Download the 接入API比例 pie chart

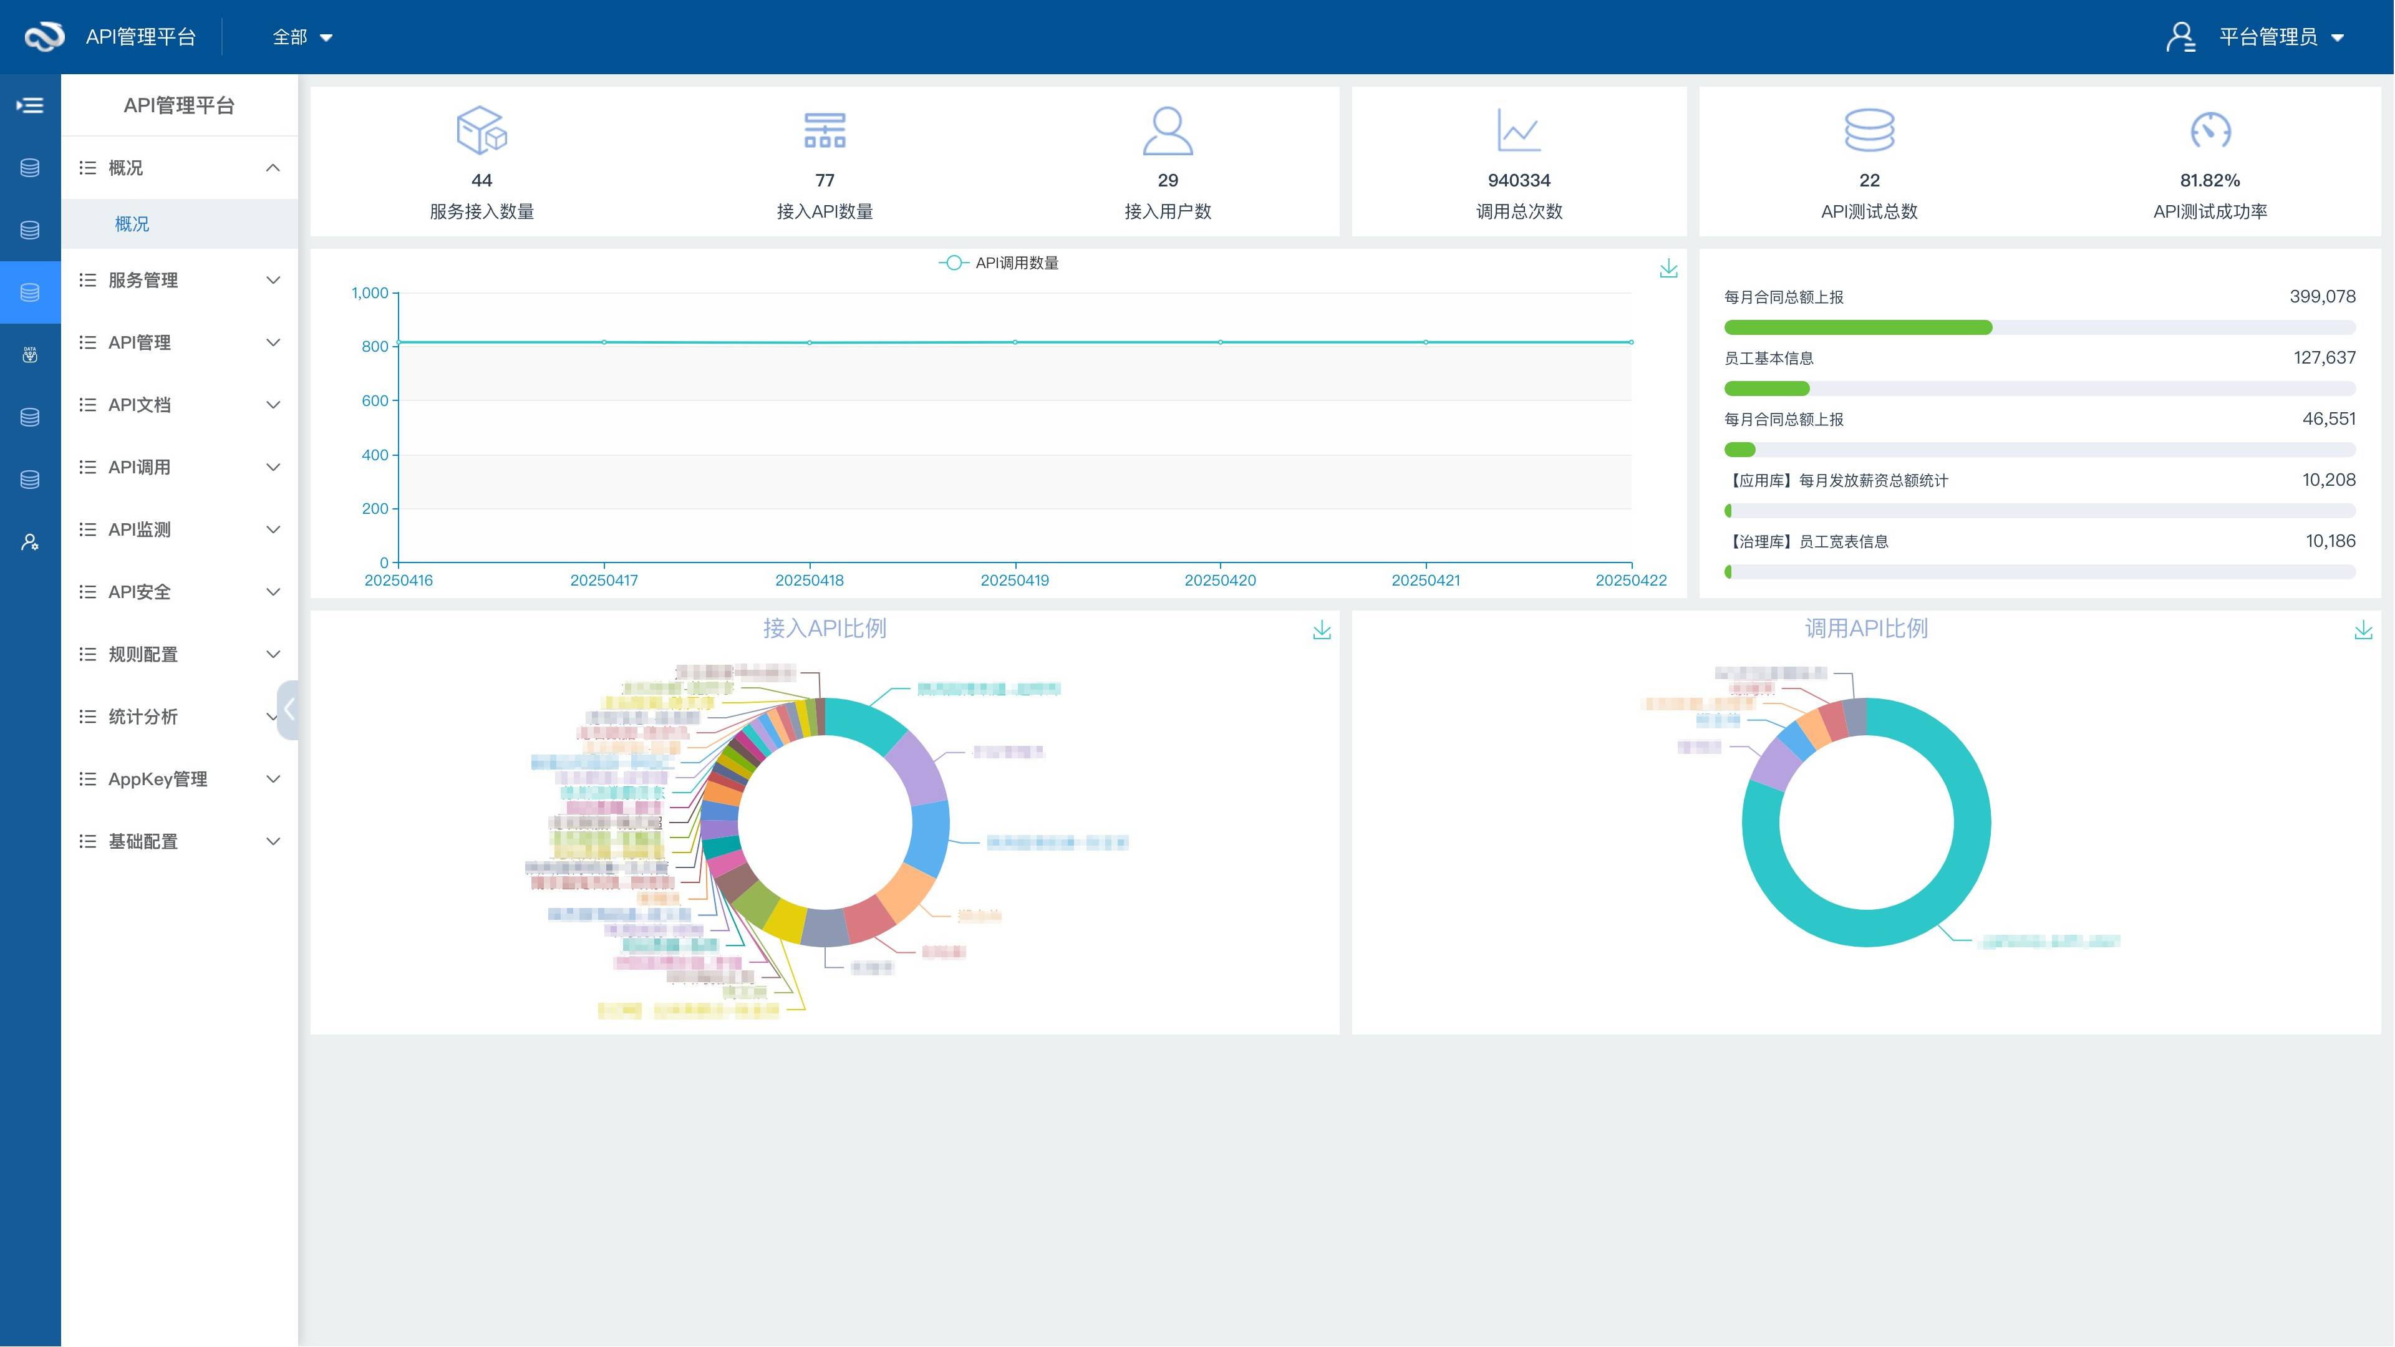click(x=1321, y=630)
